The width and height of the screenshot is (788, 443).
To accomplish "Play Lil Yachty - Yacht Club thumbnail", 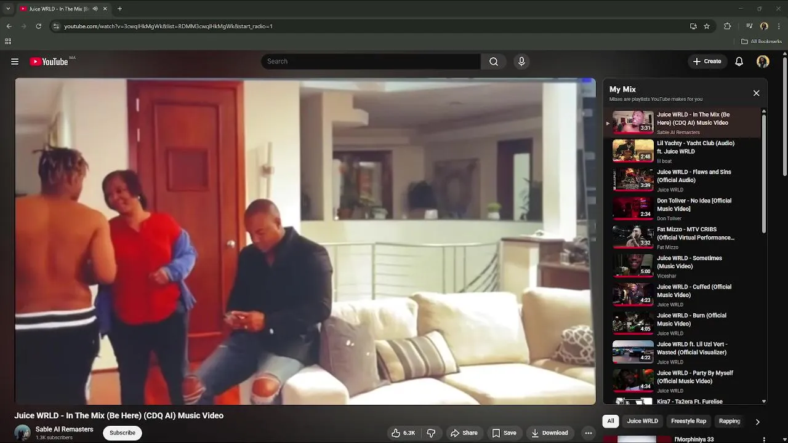I will tap(633, 151).
